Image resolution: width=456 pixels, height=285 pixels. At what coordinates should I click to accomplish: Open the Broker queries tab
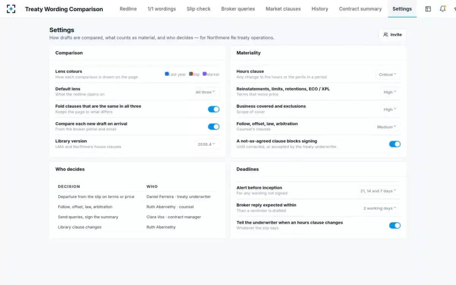point(238,9)
